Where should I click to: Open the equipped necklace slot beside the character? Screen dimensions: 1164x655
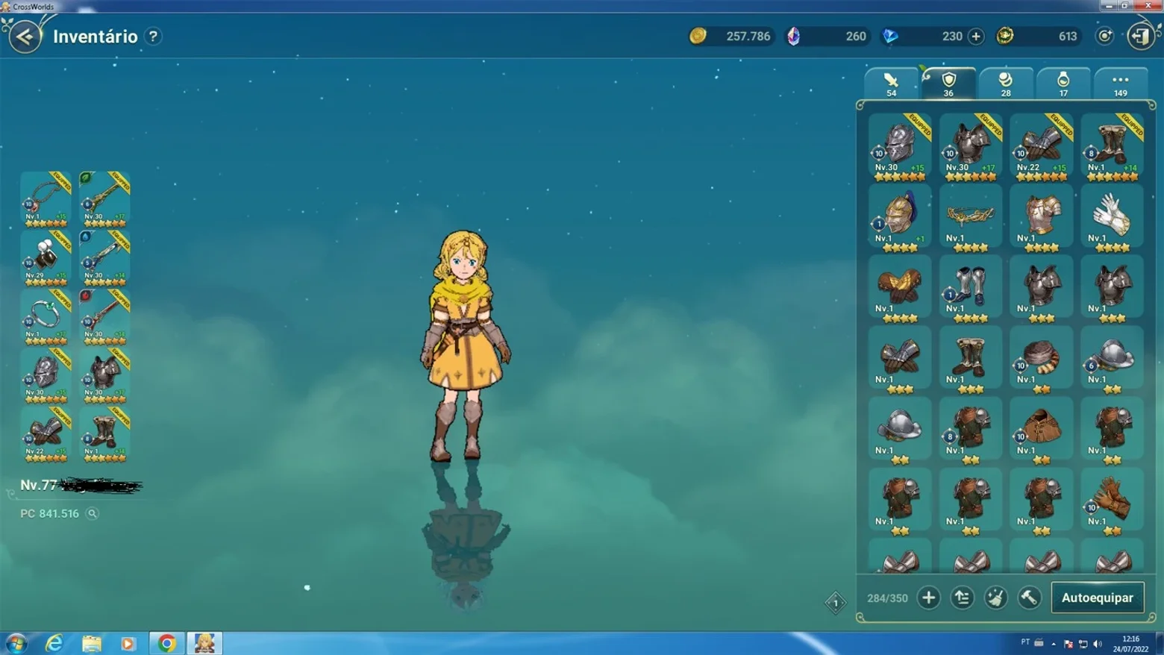46,199
